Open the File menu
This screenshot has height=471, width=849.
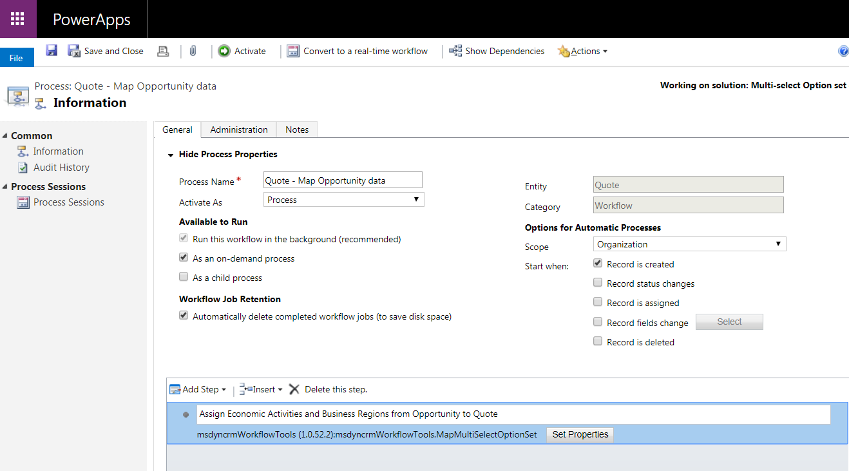pyautogui.click(x=16, y=58)
